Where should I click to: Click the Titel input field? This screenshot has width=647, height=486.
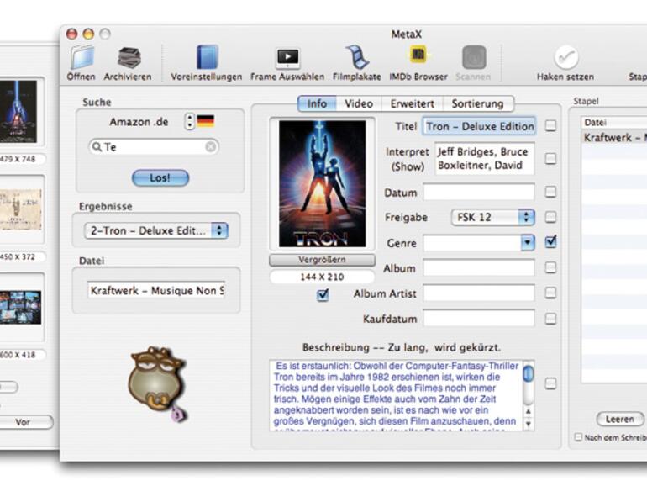click(x=479, y=126)
